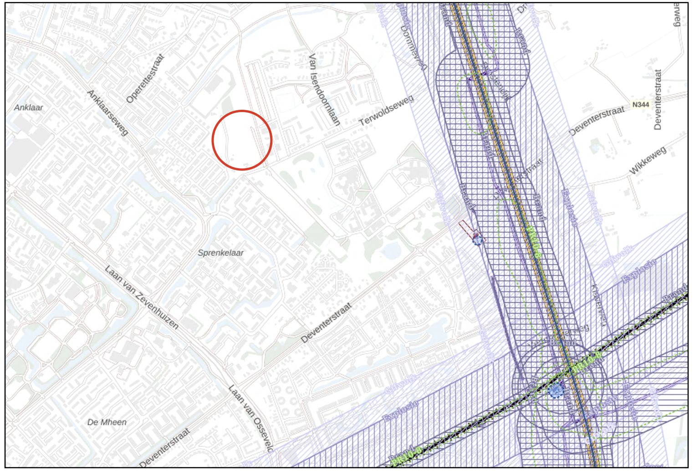694x471 pixels.
Task: Select the larger blue circle marker below the railway crossing
Action: 555,390
